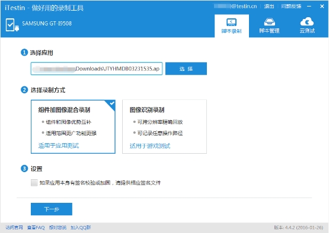Open 查看FAQ link
This screenshot has width=329, height=233.
[36, 227]
